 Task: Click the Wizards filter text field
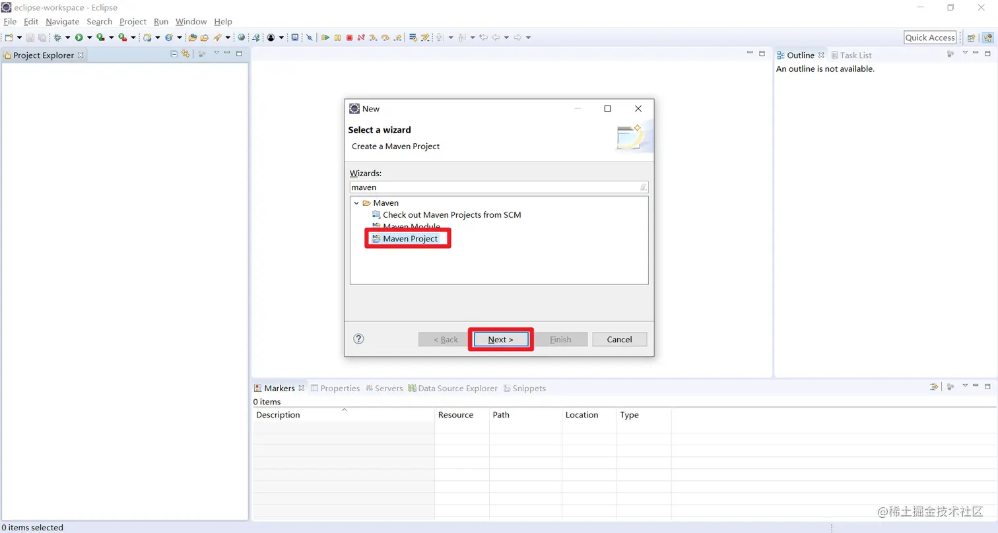click(x=499, y=187)
